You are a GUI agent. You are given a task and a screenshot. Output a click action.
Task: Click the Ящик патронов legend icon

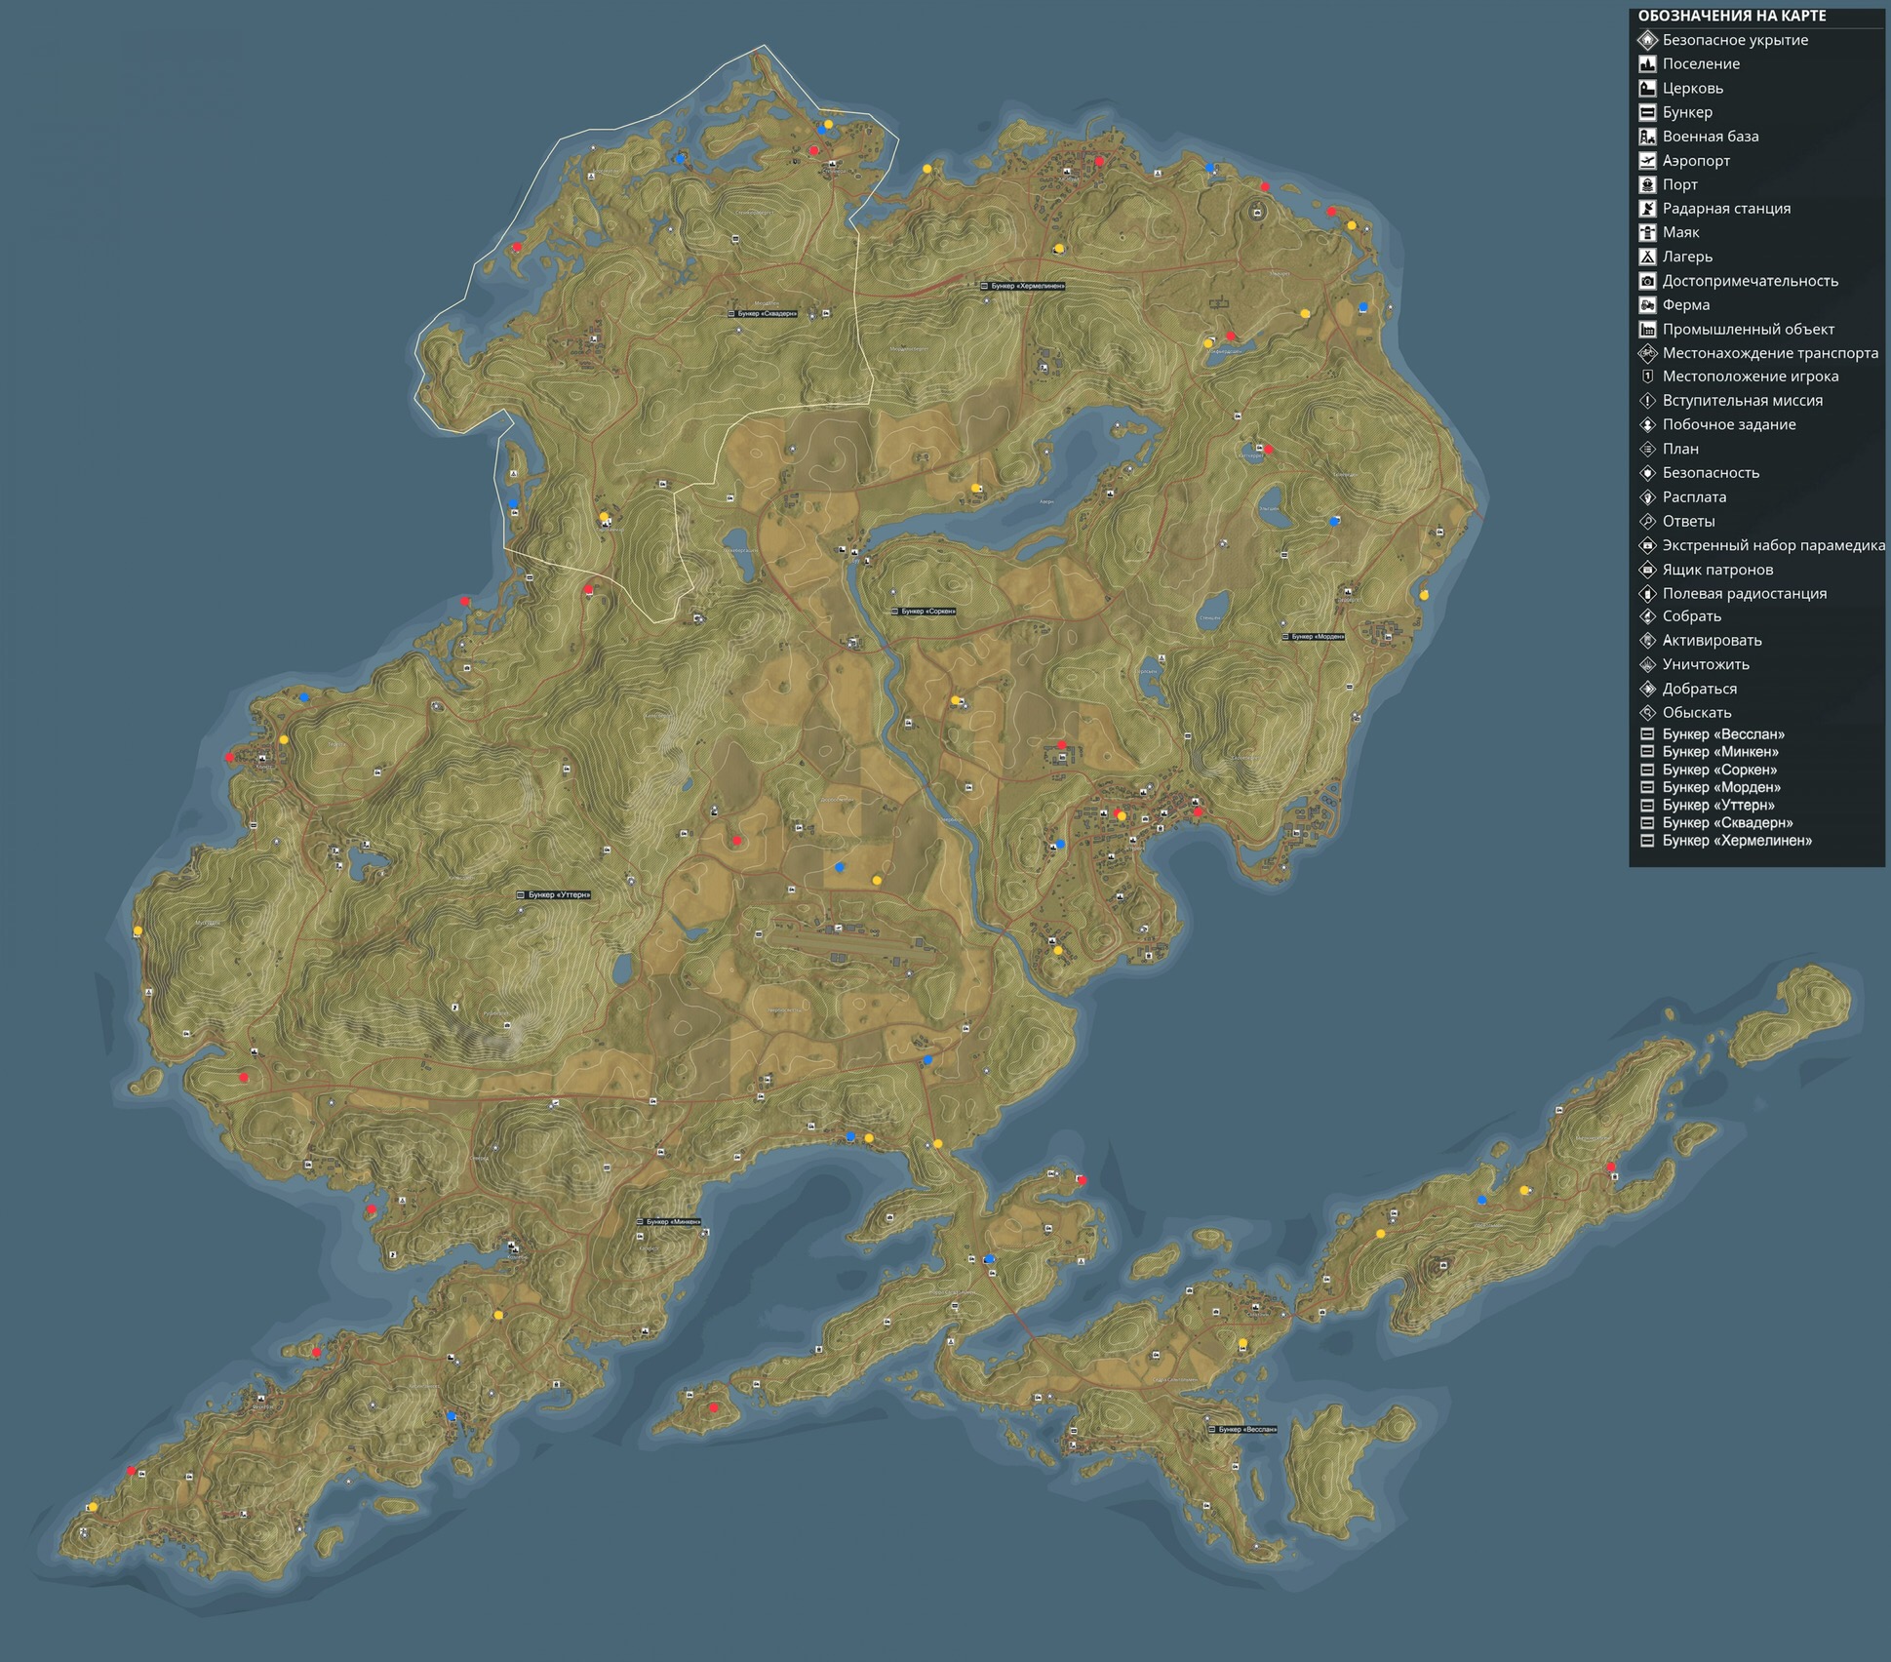click(x=1647, y=570)
